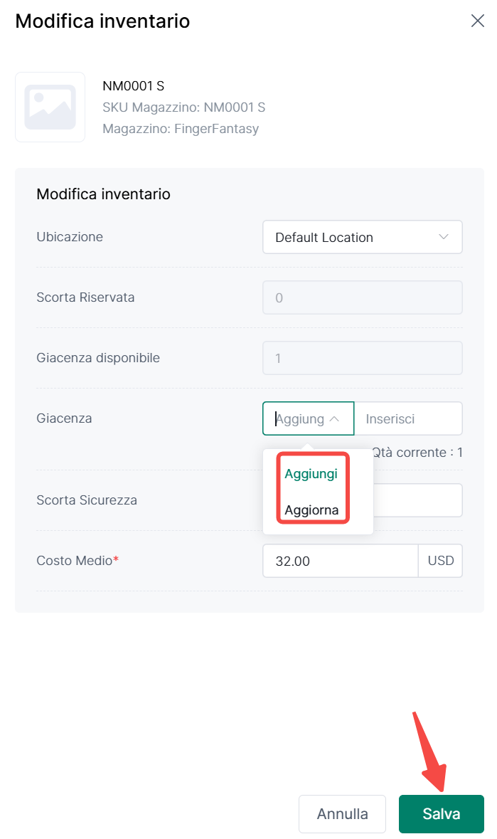Edit the Costo Medio 32.00 field
The width and height of the screenshot is (497, 839).
click(x=340, y=561)
